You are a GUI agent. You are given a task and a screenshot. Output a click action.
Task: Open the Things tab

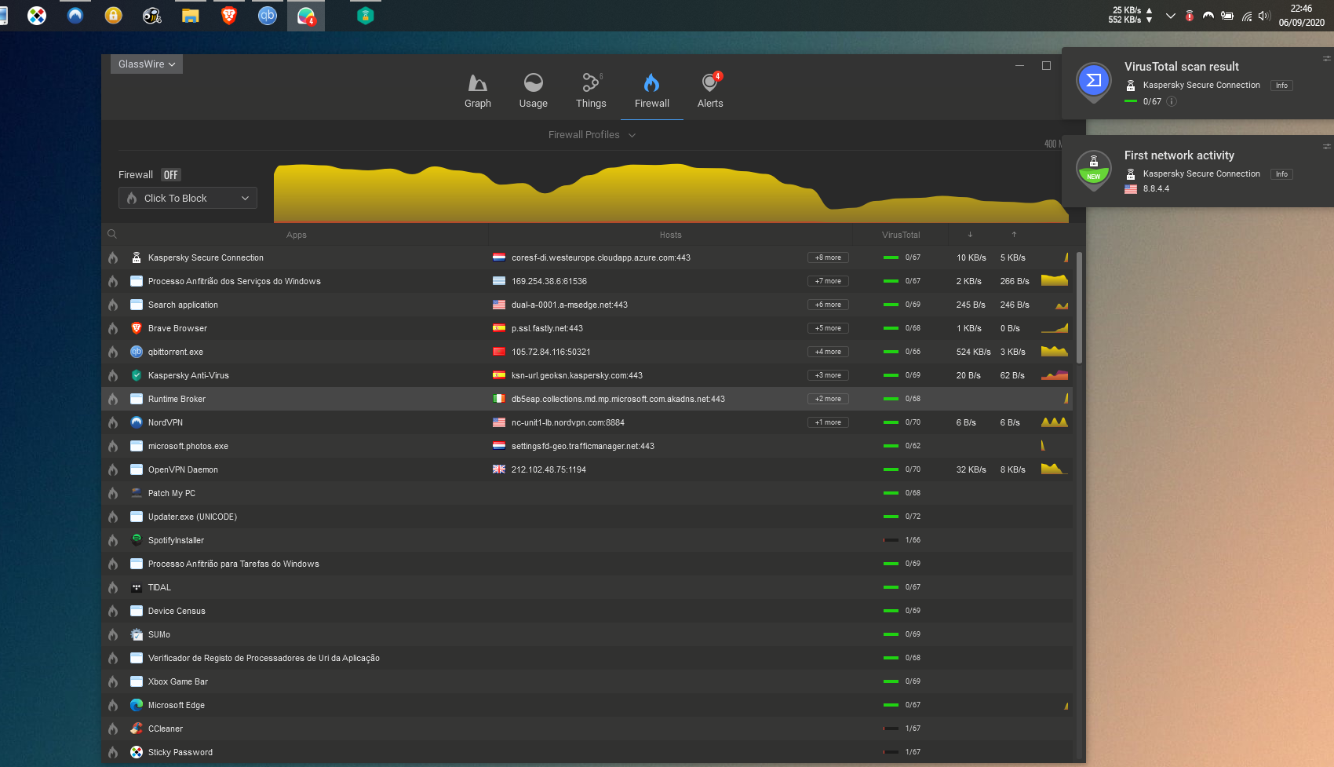pyautogui.click(x=591, y=91)
